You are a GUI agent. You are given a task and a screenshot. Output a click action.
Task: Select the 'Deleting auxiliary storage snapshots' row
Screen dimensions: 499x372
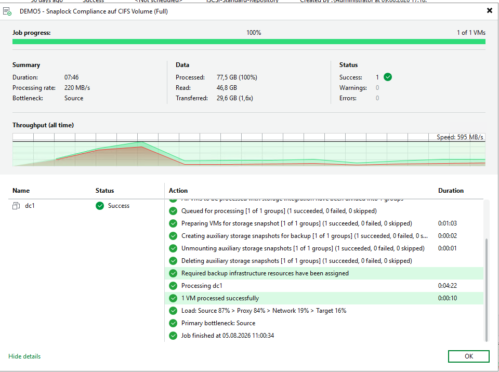pos(324,261)
